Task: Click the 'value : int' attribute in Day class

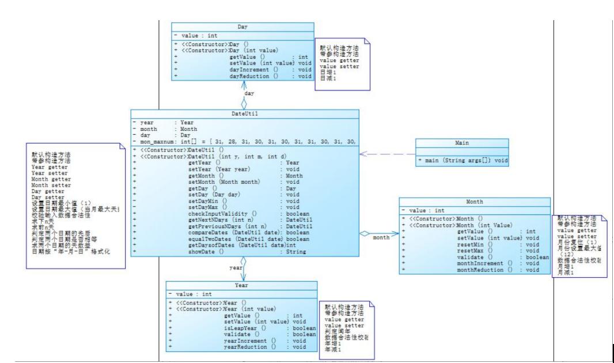Action: coord(196,36)
